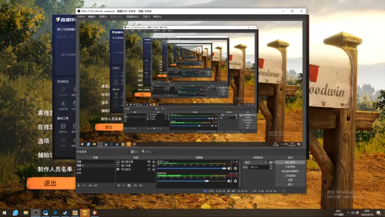This screenshot has width=385, height=217.
Task: Toggle visibility of the third source
Action: coord(149,169)
